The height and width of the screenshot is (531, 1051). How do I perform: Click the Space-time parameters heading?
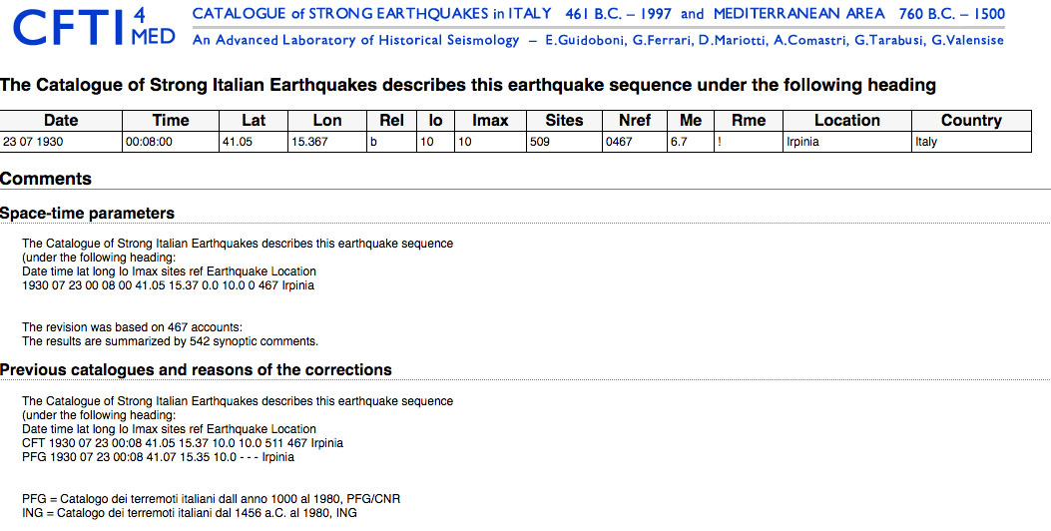click(87, 213)
